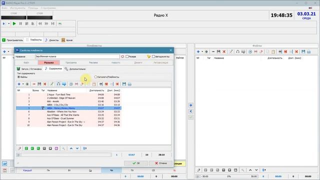The height and width of the screenshot is (180, 320).
Task: Add file using Files panel blue plus
Action: [x=198, y=51]
